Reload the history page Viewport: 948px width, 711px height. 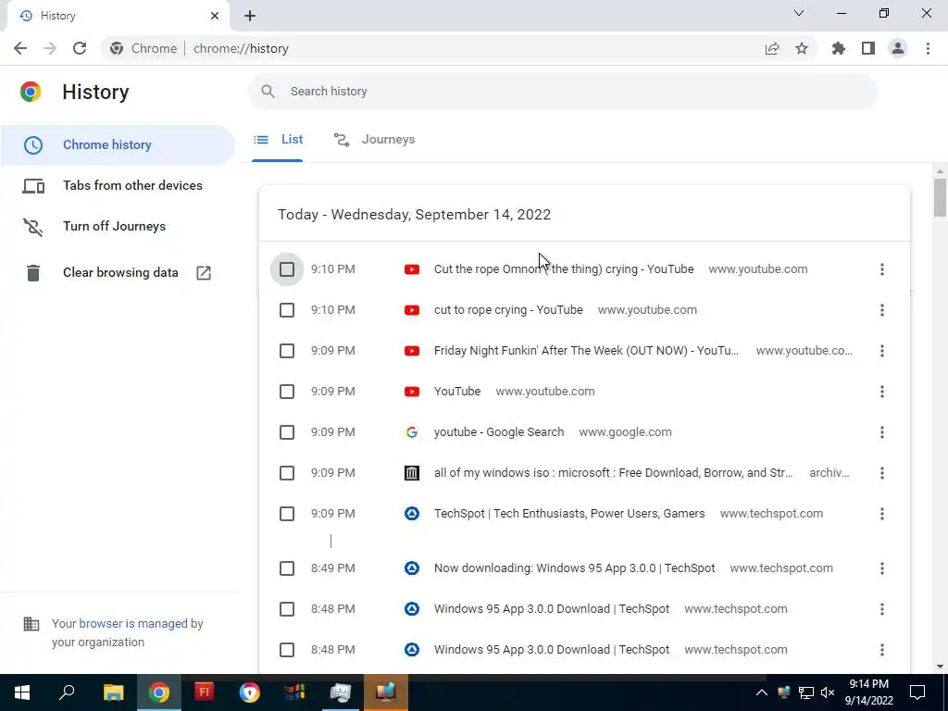[80, 48]
